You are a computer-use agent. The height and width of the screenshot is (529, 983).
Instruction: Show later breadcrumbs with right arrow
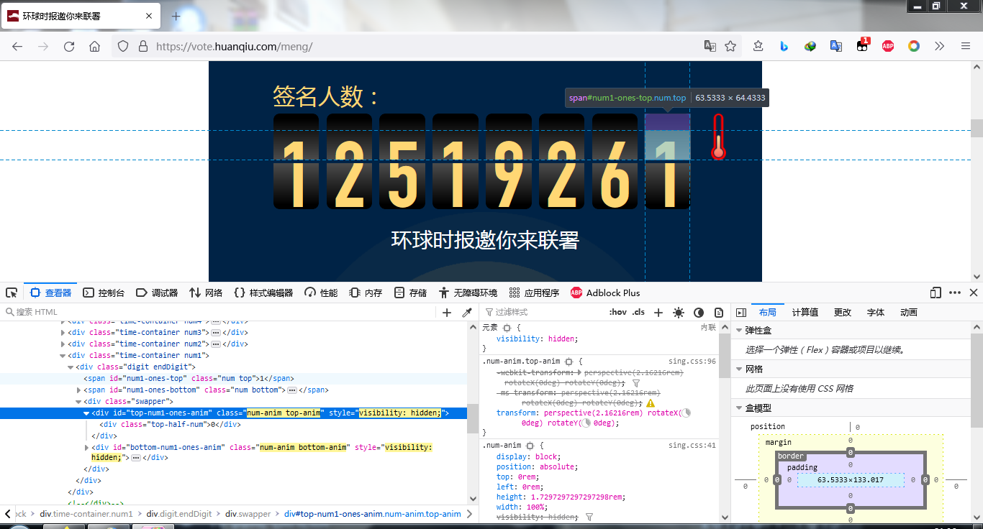pyautogui.click(x=468, y=514)
